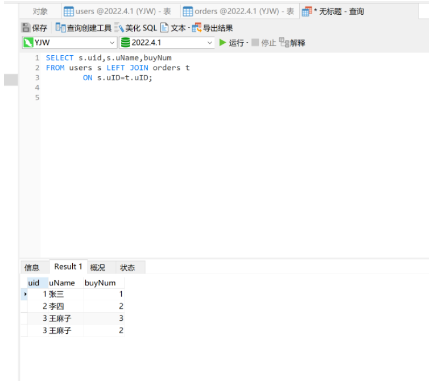The image size is (438, 381).
Task: Click the buyNum value in 张三 row
Action: click(104, 294)
